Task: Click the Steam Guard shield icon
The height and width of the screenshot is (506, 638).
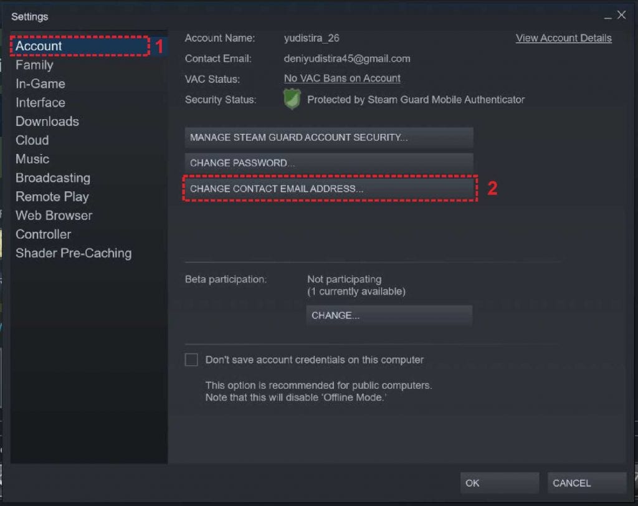Action: point(292,98)
